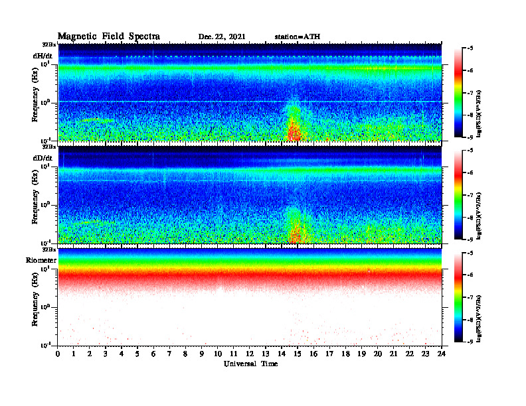Click the "Universal Time" axis title

[250, 364]
